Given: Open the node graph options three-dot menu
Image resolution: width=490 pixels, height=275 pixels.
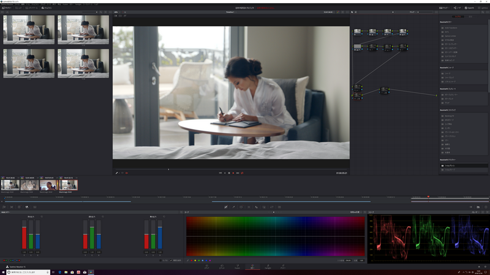Looking at the screenshot, I should click(436, 12).
